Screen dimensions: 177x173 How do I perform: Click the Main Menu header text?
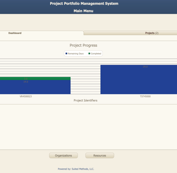point(84,11)
